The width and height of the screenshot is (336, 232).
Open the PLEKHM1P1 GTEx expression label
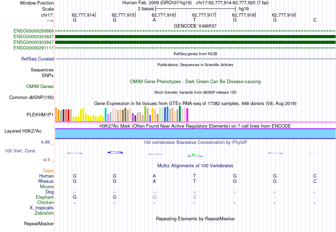[x=40, y=115]
